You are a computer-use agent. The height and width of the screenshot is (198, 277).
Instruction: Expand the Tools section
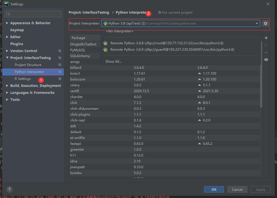(x=7, y=99)
